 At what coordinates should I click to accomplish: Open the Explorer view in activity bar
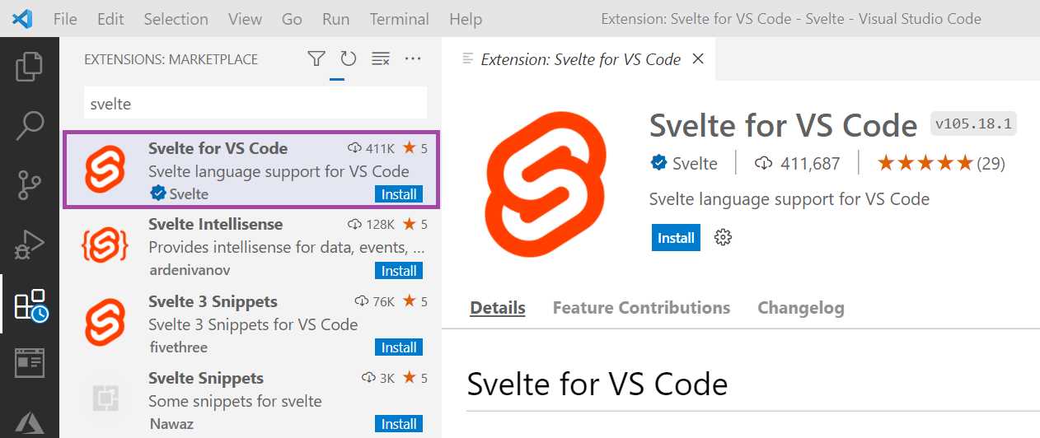coord(30,68)
